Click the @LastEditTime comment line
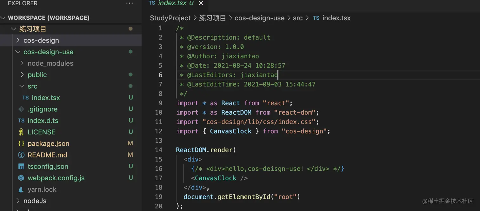This screenshot has width=480, height=211. pyautogui.click(x=248, y=84)
